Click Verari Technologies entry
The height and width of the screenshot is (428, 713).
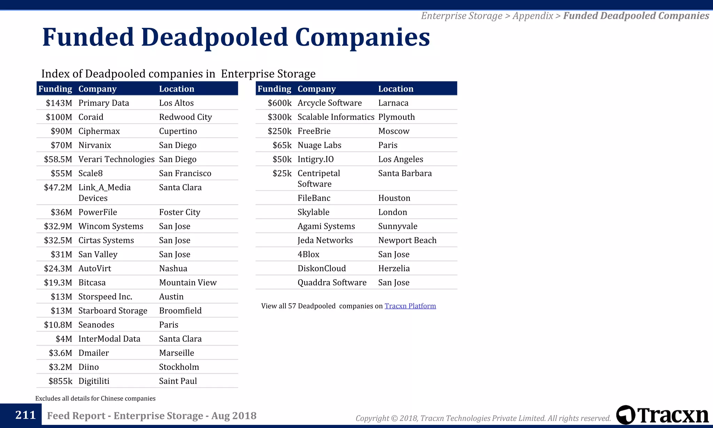point(117,159)
